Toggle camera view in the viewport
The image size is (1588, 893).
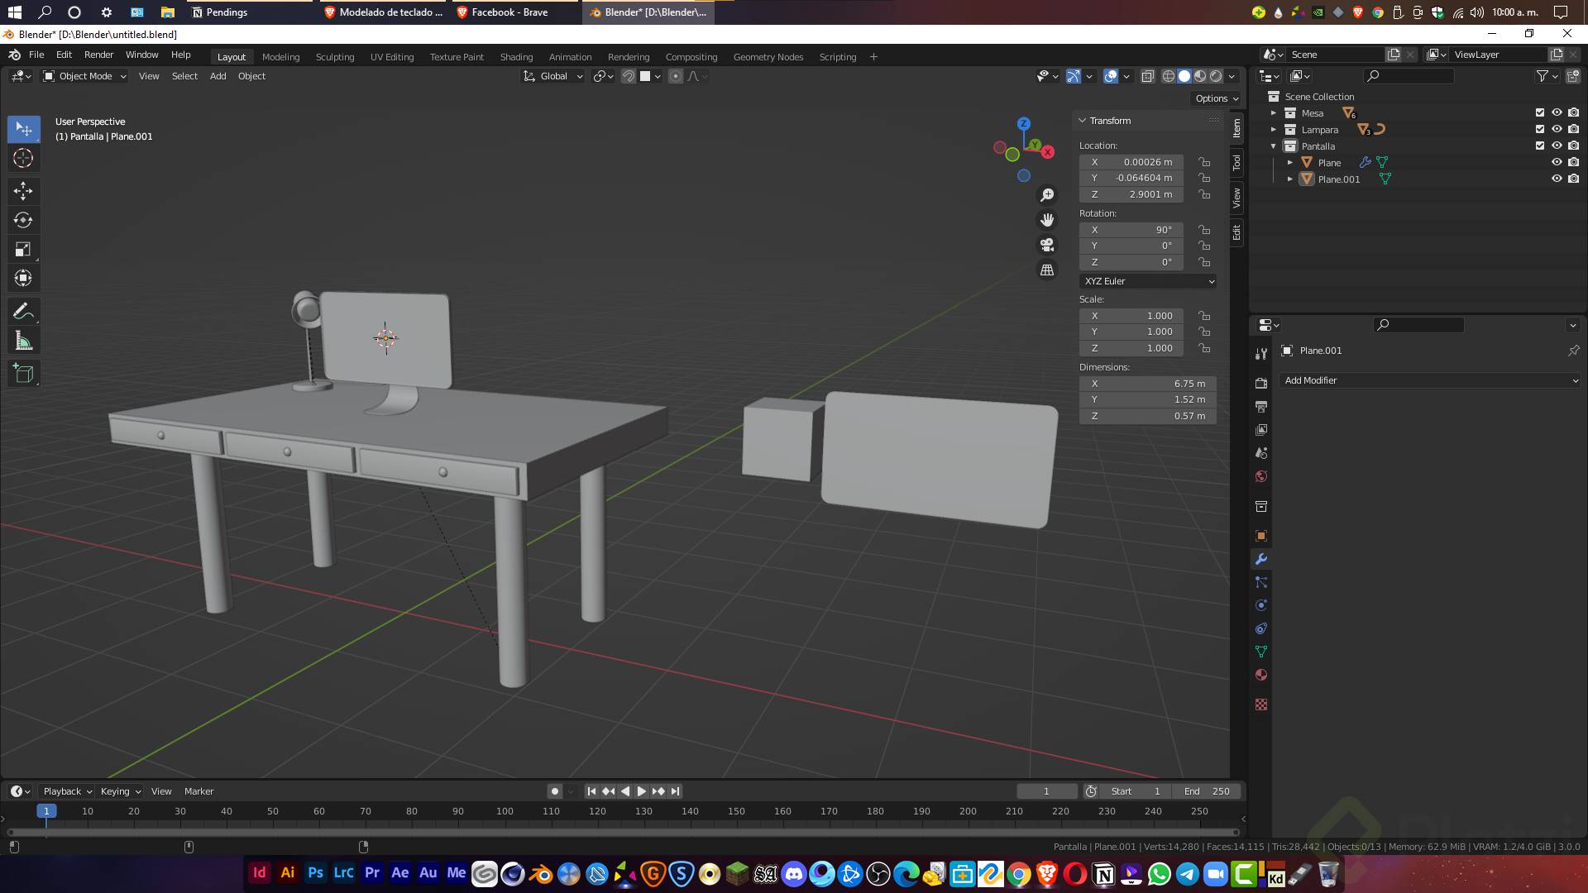tap(1047, 245)
